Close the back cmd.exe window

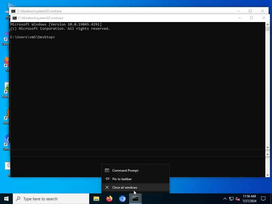pos(262,11)
